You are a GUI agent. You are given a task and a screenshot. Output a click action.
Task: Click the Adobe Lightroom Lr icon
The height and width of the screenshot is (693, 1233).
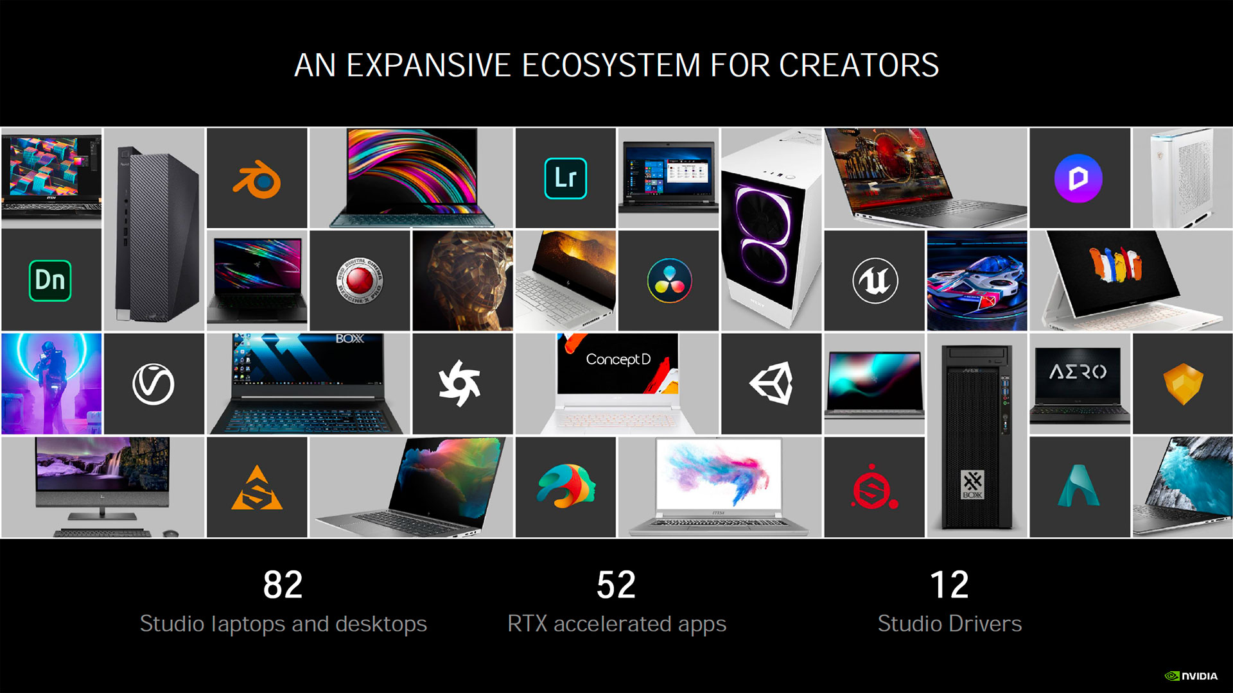pyautogui.click(x=566, y=178)
